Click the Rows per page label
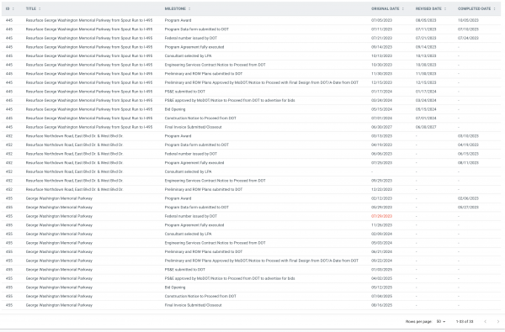The image size is (505, 332). click(418, 321)
